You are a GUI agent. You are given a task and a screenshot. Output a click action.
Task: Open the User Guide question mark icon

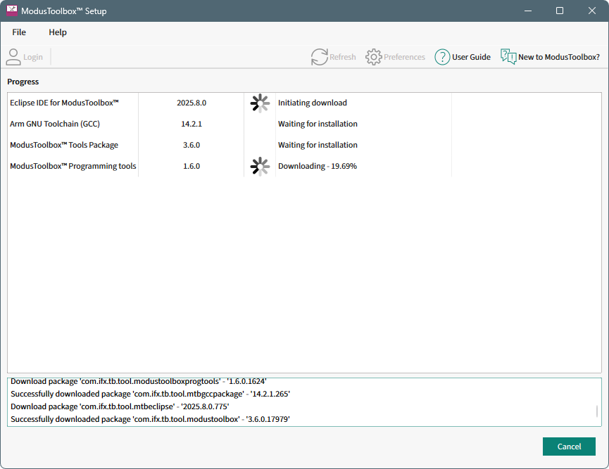[442, 57]
